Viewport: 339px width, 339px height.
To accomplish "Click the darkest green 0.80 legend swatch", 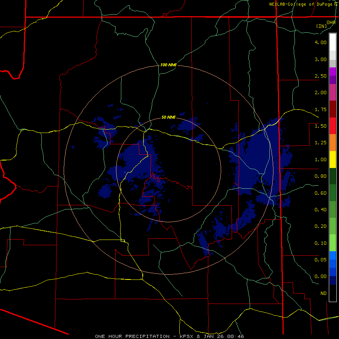I will (x=333, y=176).
